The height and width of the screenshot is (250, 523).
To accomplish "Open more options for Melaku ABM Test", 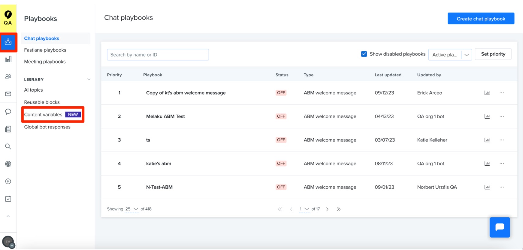I will (502, 116).
